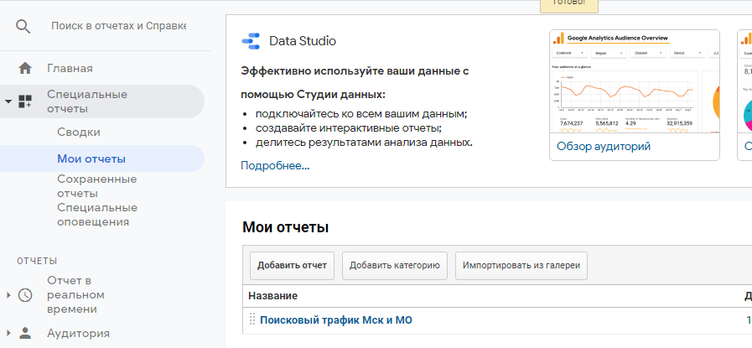
Task: Expand the Отчет в реальном времени arrow
Action: tap(8, 294)
